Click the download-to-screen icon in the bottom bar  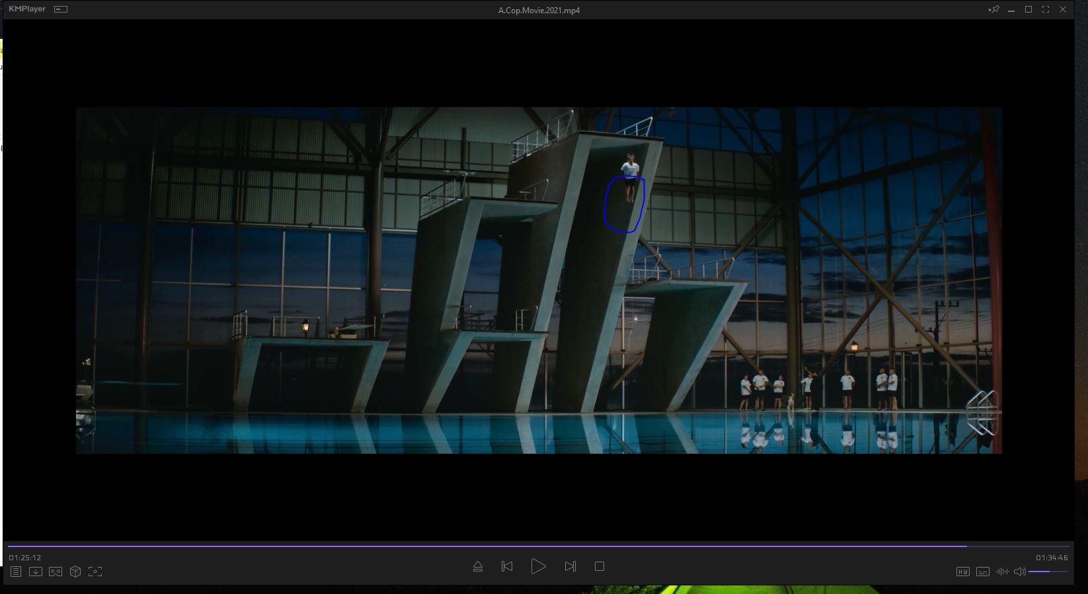pos(36,572)
